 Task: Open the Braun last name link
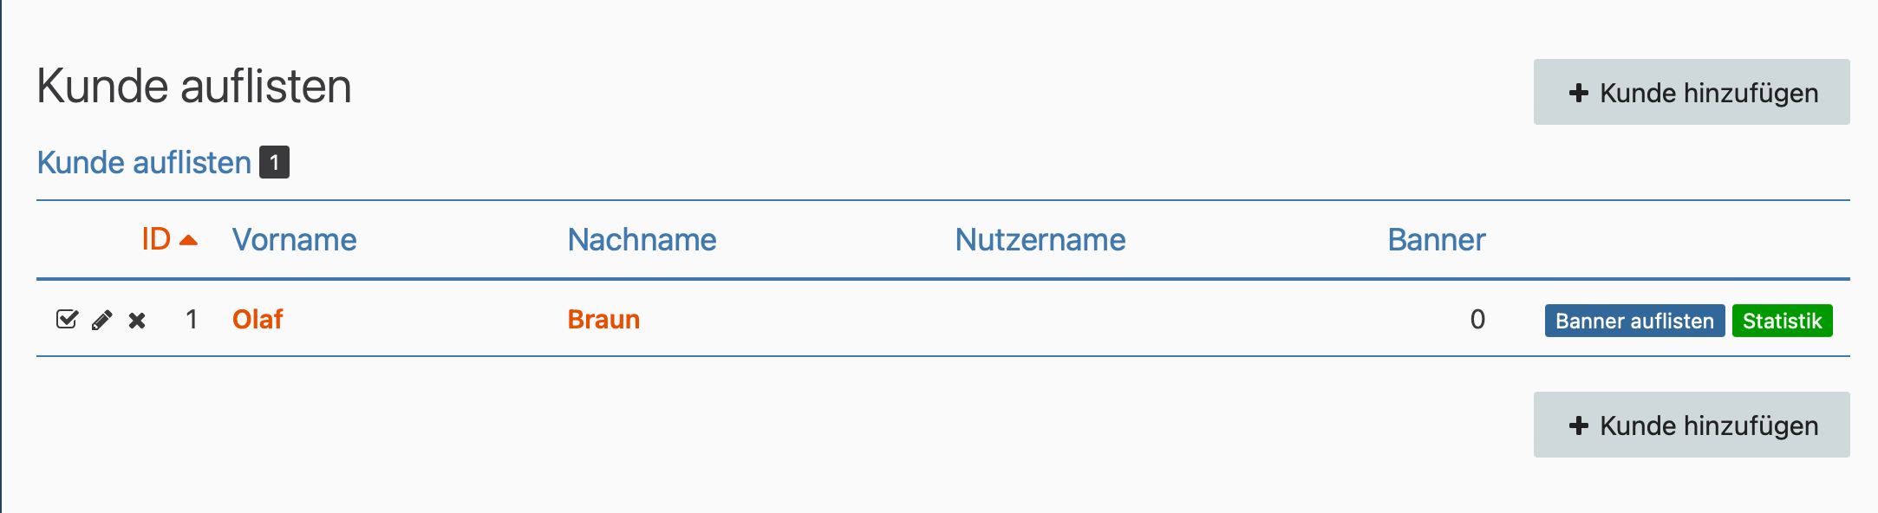[603, 320]
